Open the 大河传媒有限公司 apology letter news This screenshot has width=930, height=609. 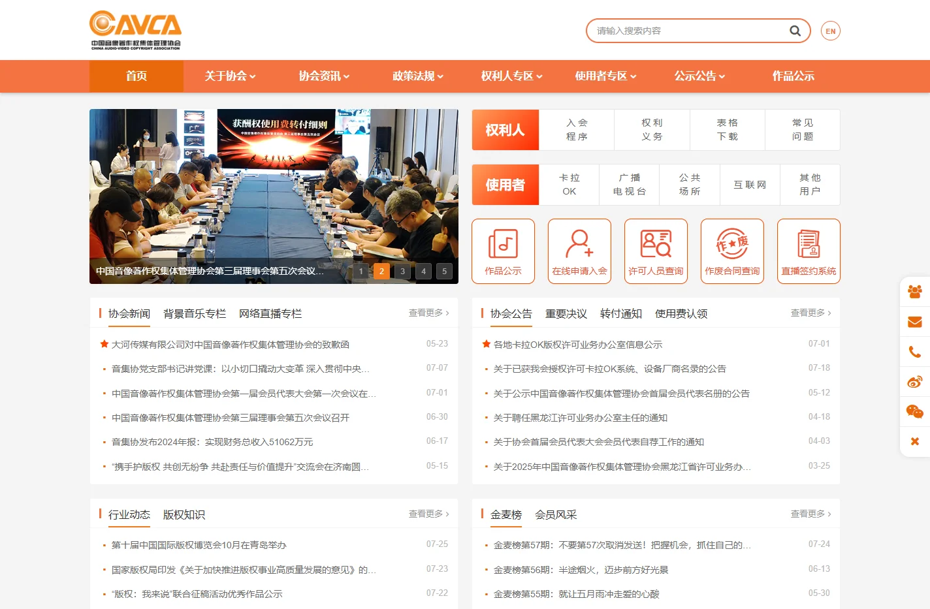(231, 345)
